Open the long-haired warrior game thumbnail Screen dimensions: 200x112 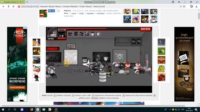145,19
